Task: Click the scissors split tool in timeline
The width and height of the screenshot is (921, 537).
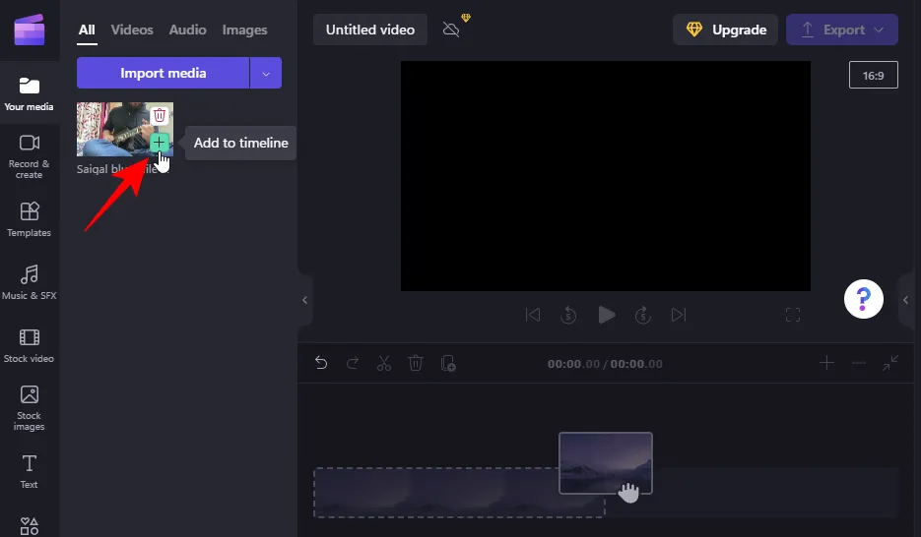Action: tap(384, 363)
